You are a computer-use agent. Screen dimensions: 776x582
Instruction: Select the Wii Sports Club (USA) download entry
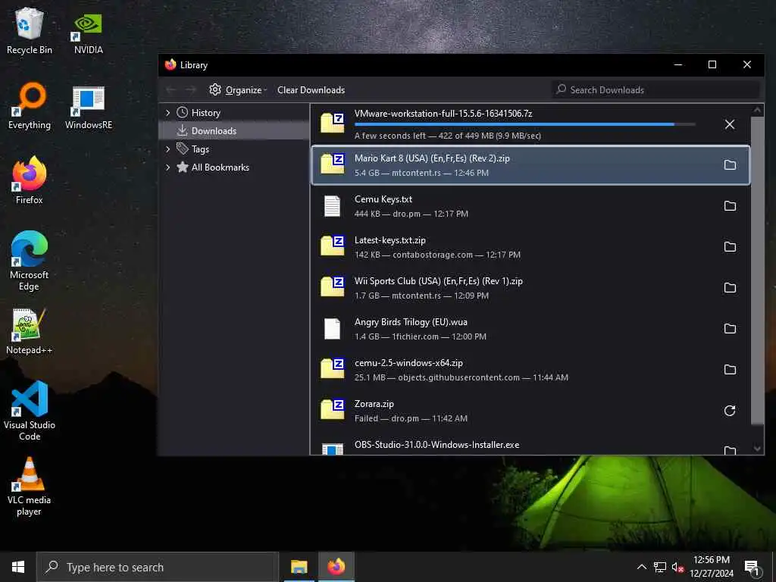pos(530,287)
